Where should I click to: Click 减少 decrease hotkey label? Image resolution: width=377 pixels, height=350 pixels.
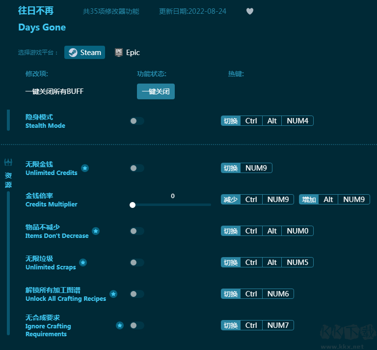coord(231,200)
